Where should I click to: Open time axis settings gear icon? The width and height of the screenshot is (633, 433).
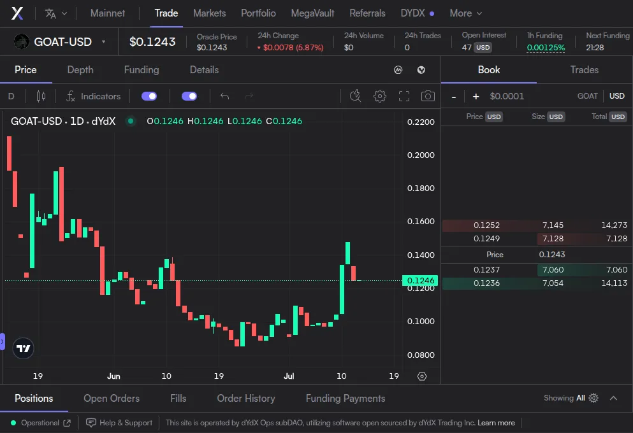[x=422, y=376]
